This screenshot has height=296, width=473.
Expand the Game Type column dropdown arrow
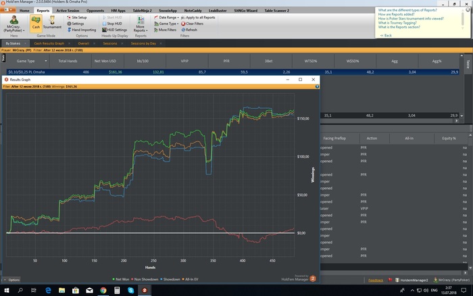click(46, 61)
